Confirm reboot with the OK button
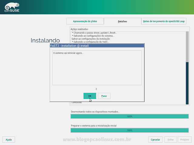This screenshot has width=194, height=145. click(90, 96)
